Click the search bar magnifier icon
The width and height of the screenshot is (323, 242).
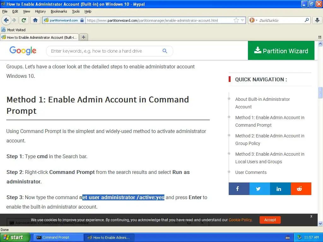307,20
